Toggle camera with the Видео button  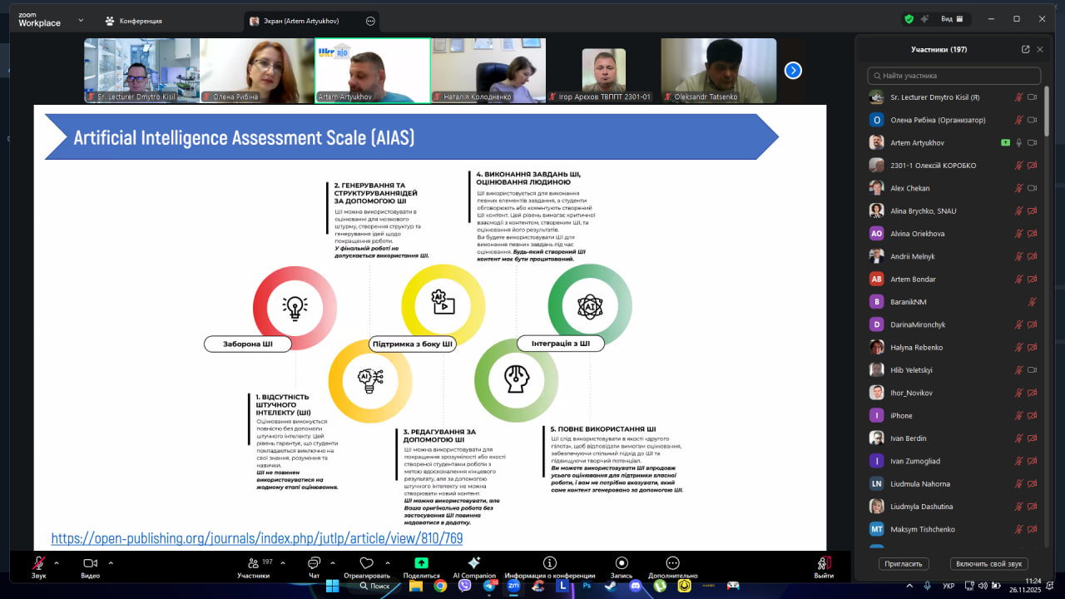[x=90, y=563]
